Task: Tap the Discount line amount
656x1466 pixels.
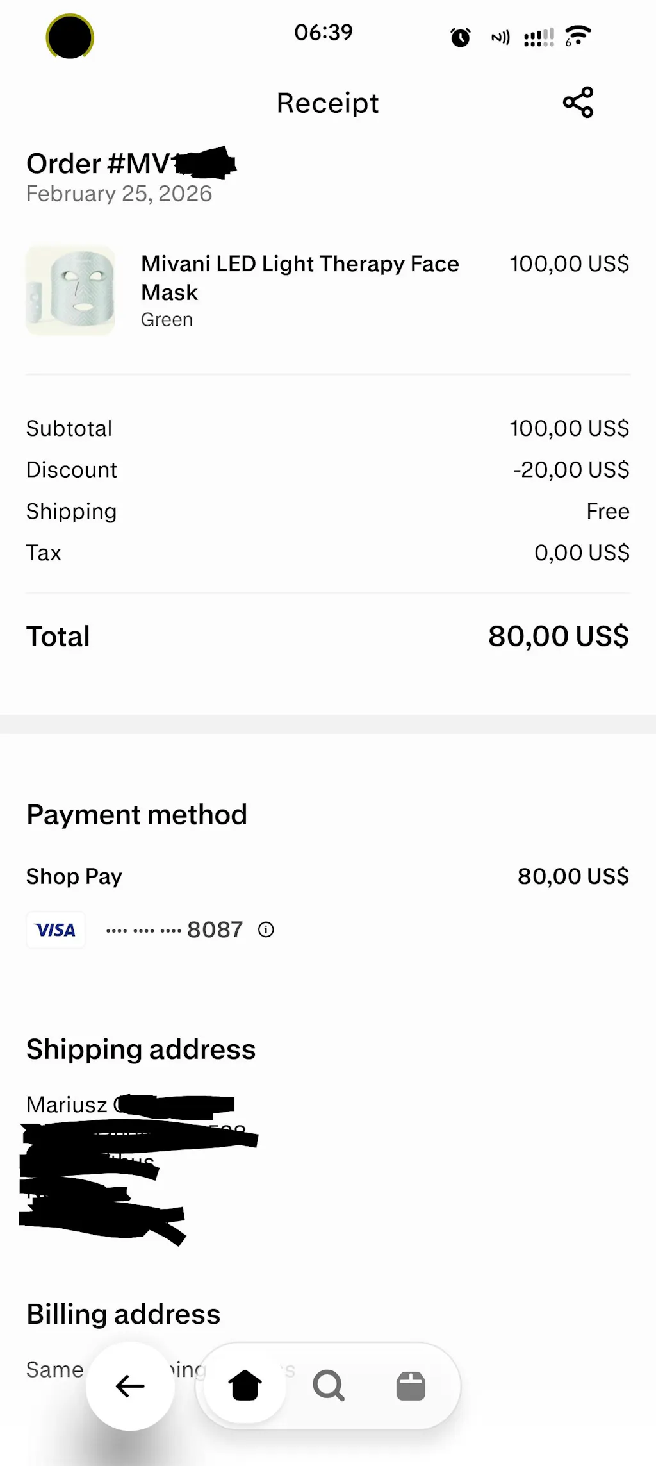Action: click(x=571, y=470)
